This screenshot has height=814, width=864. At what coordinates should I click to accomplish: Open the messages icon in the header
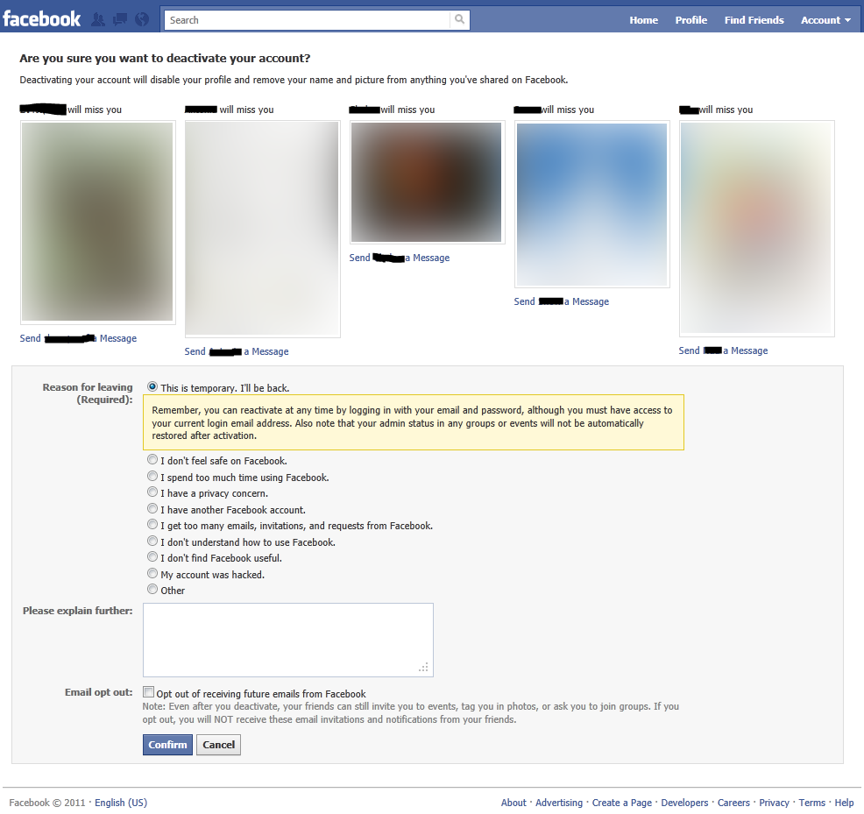tap(120, 18)
